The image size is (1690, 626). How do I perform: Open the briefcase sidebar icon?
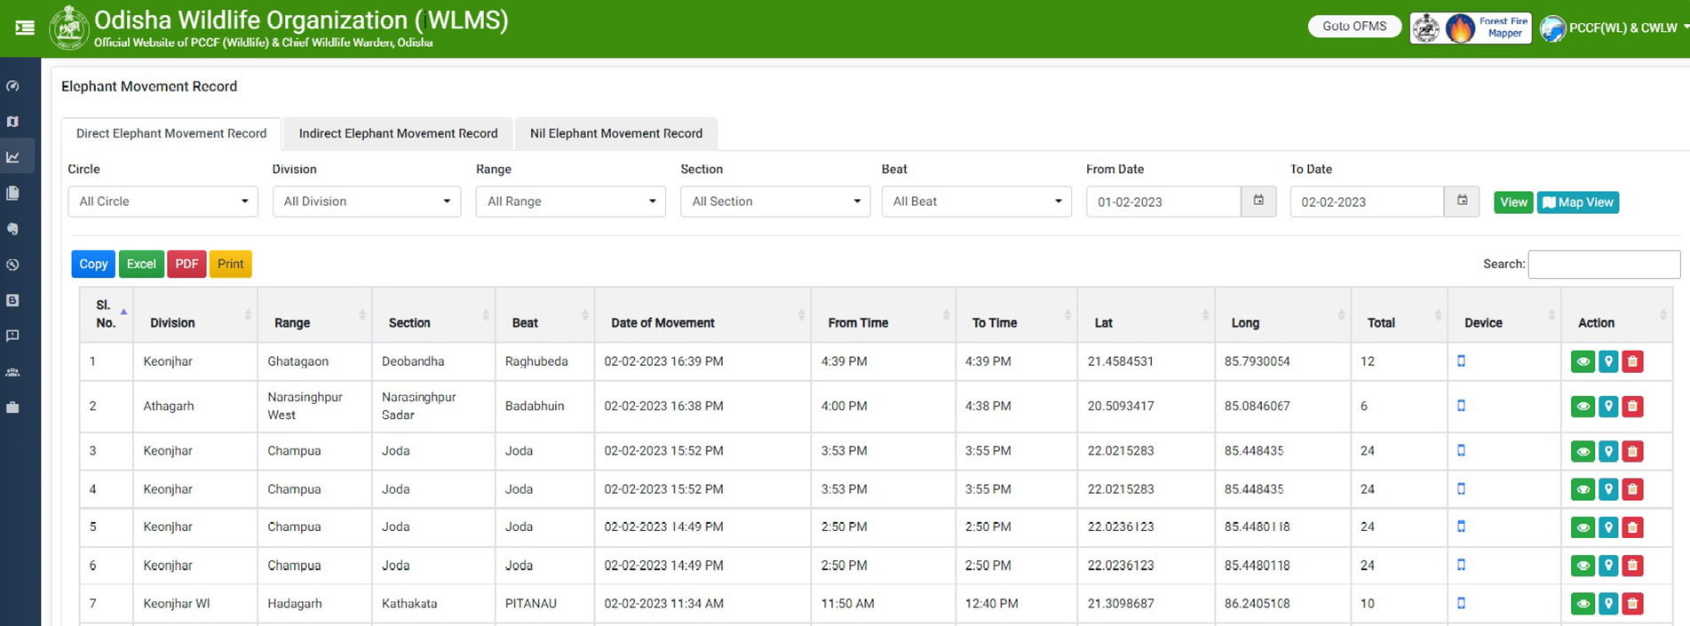pyautogui.click(x=12, y=408)
